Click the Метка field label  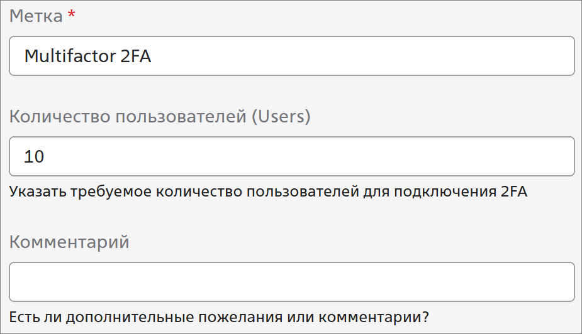[x=36, y=16]
